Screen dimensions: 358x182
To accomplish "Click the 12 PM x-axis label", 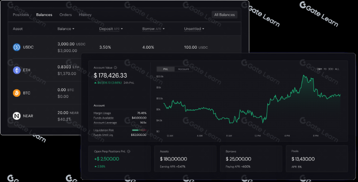I will point(258,136).
